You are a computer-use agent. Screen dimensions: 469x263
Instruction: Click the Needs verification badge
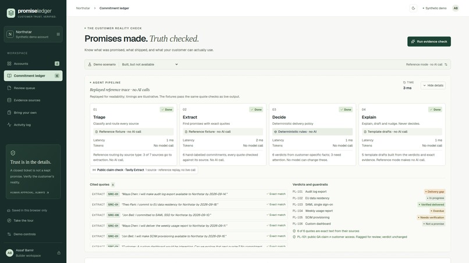[x=431, y=217]
